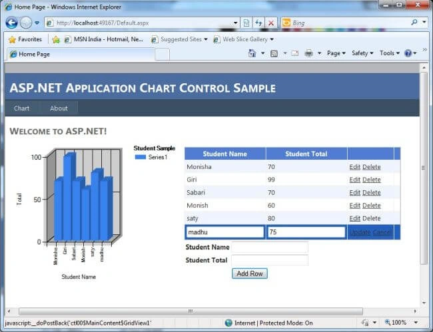This screenshot has height=332, width=433.
Task: Click the Add Row button
Action: pos(250,273)
